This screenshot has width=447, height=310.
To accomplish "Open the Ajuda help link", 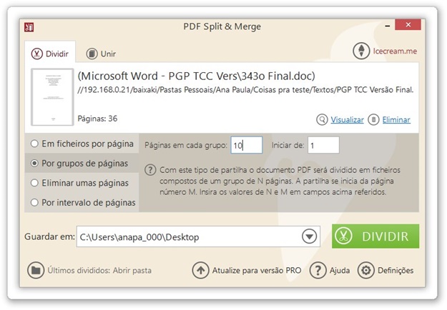I will coord(340,271).
